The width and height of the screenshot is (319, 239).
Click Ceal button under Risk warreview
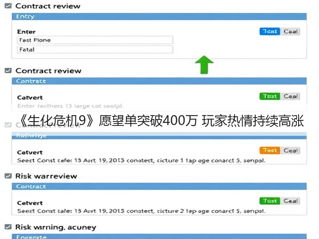click(290, 201)
